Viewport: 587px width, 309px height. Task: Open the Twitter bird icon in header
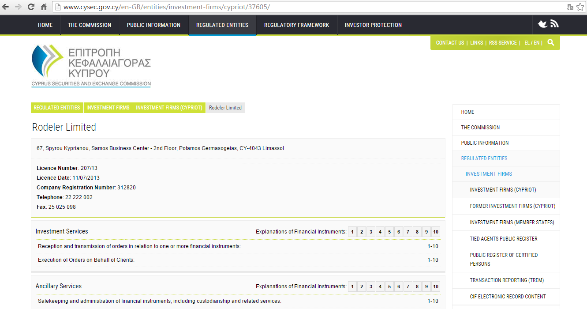point(543,24)
